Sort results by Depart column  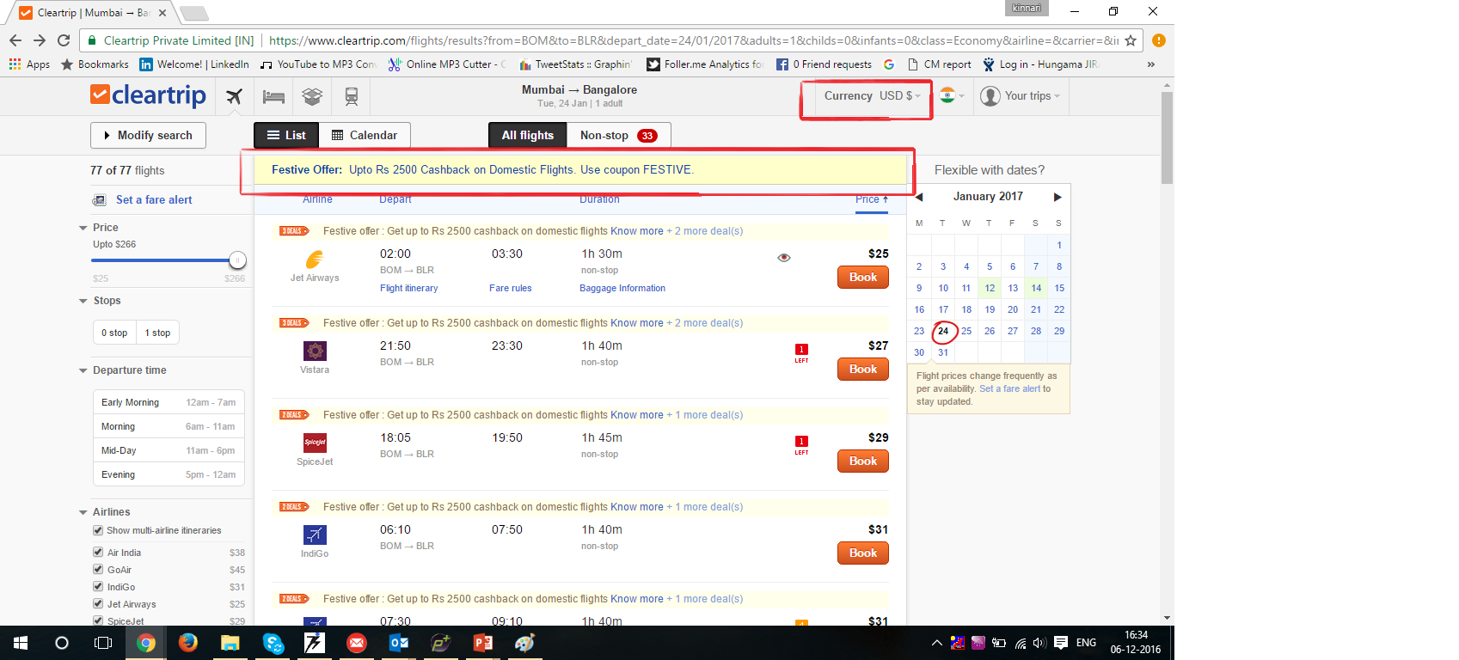395,199
